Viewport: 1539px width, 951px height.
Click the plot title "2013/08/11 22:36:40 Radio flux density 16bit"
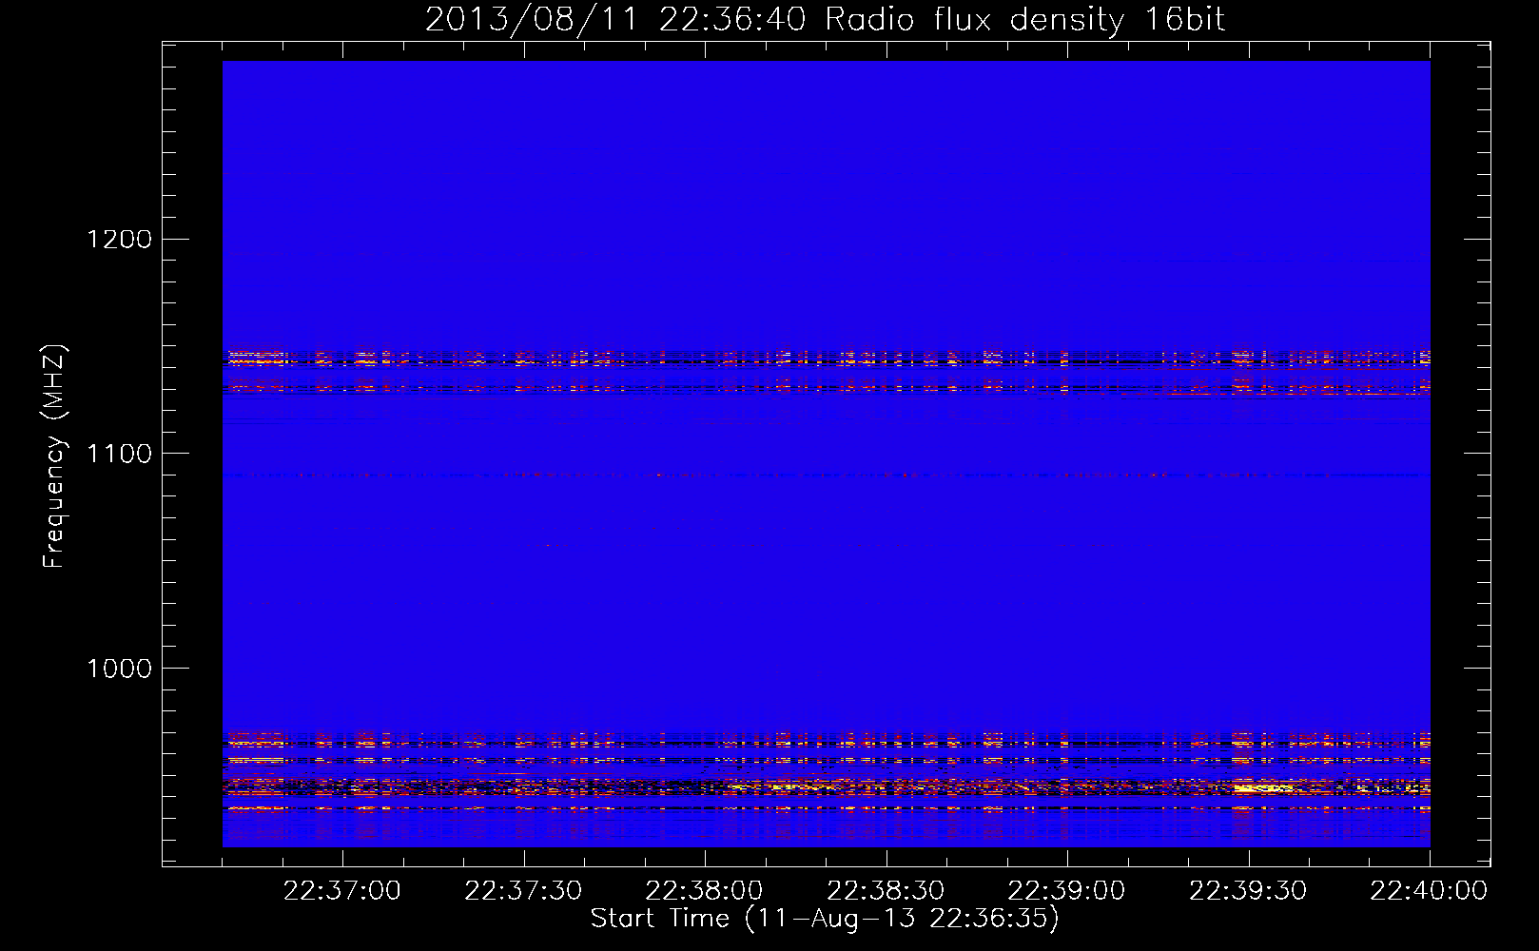tap(825, 20)
